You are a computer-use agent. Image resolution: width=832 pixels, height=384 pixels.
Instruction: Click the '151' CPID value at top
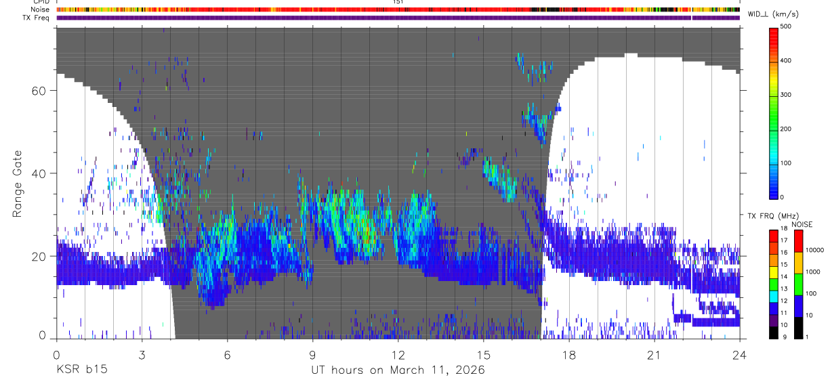click(398, 2)
